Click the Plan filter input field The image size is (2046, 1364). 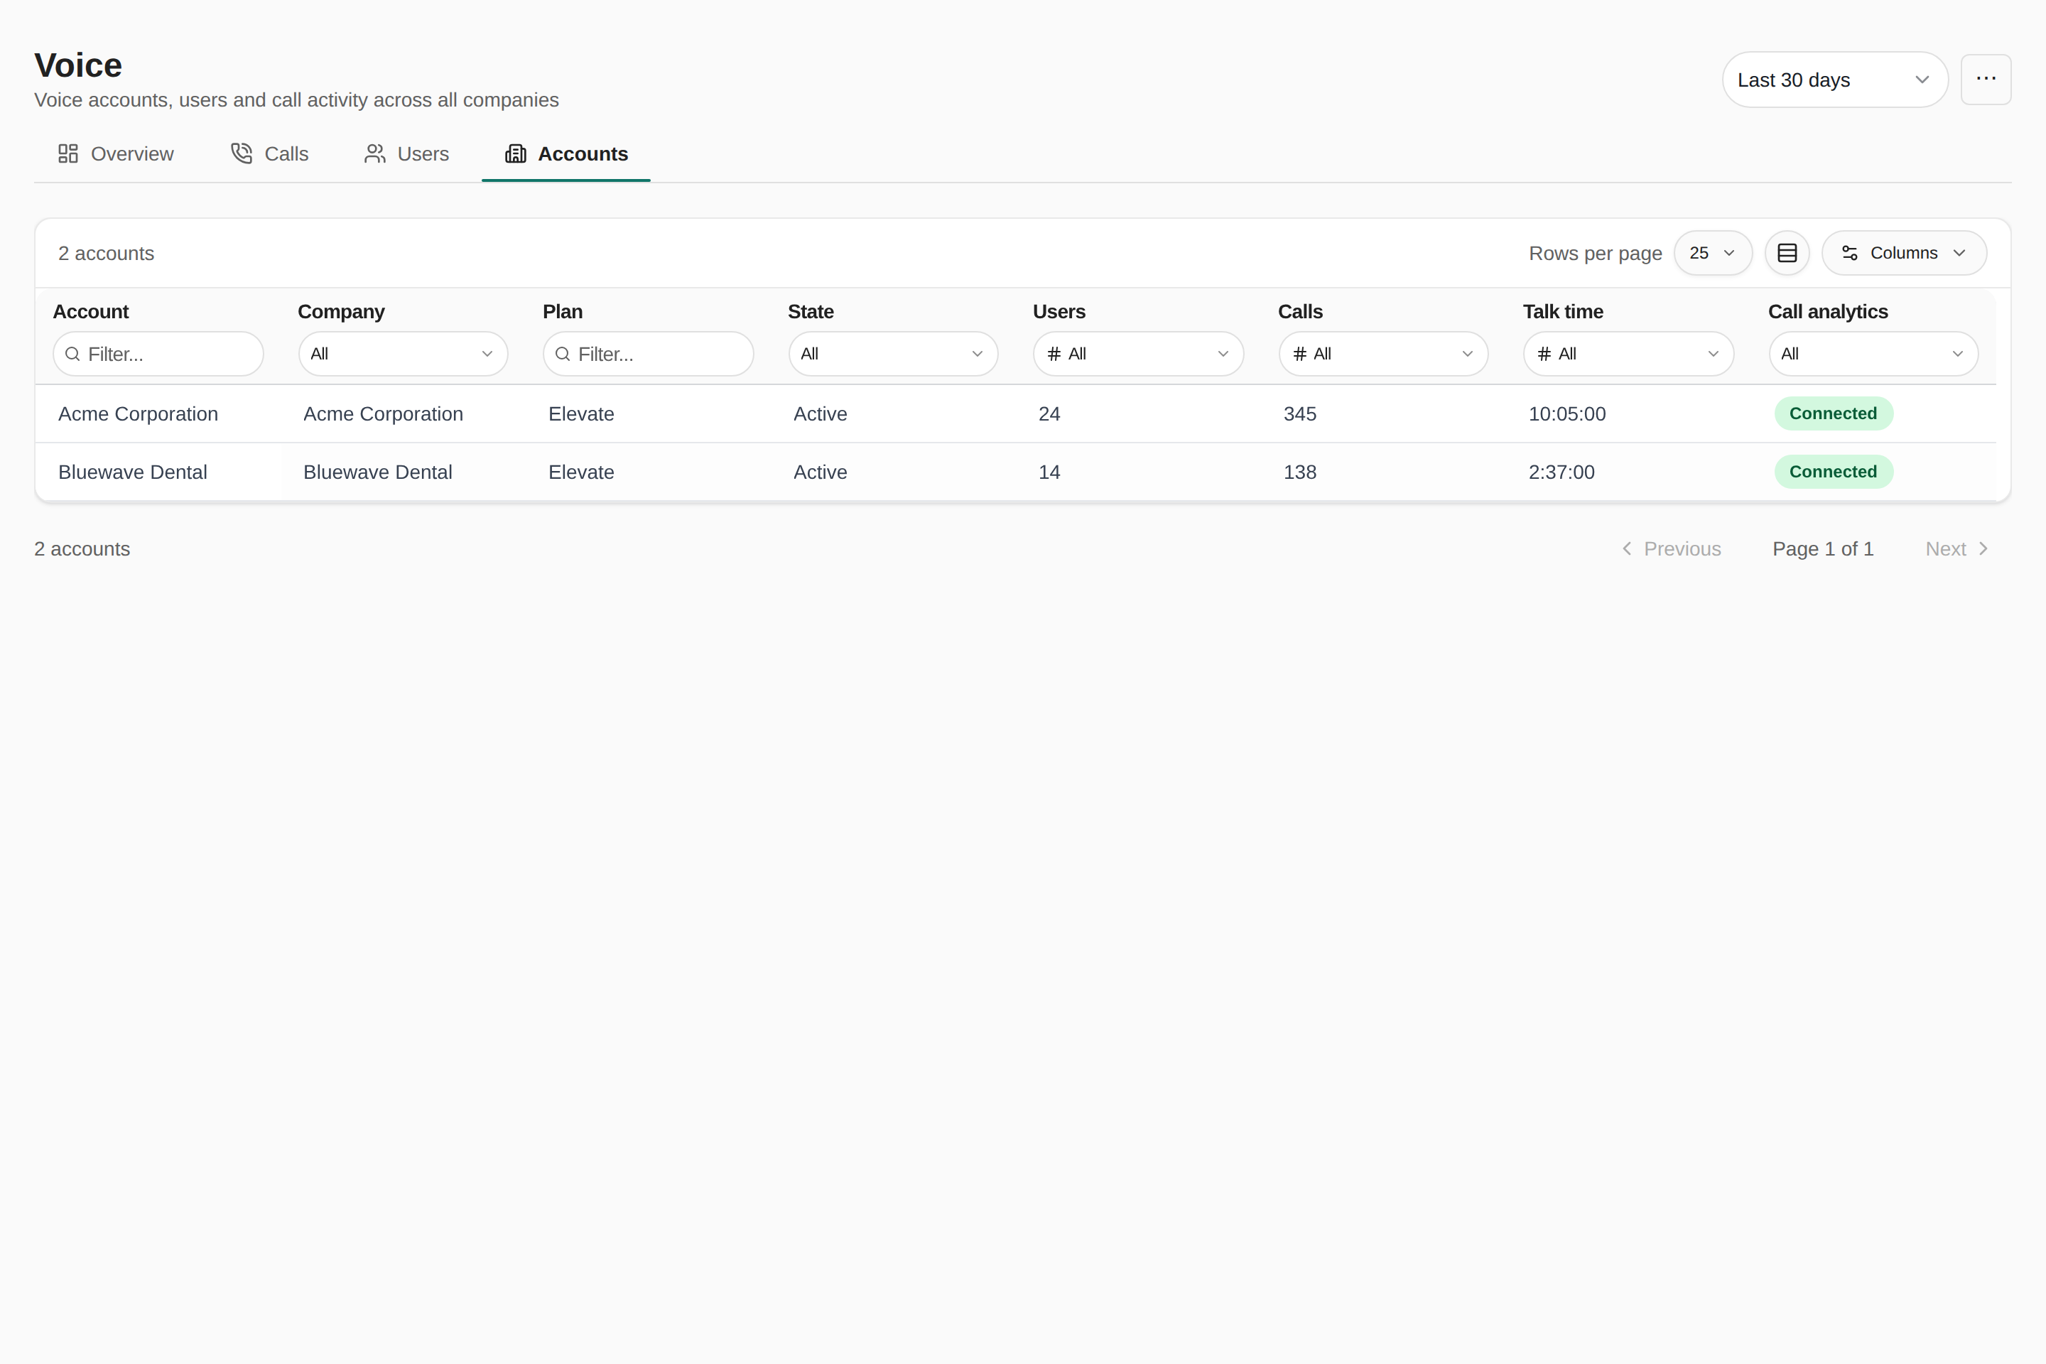[x=648, y=354]
